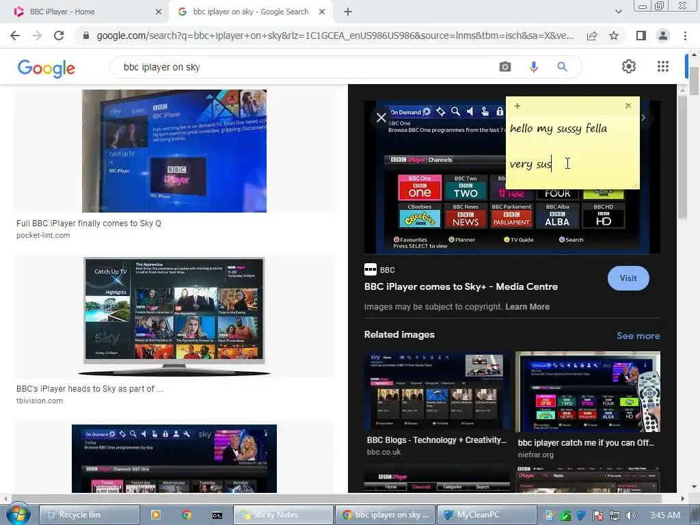Launch the media player taskbar icon

pyautogui.click(x=155, y=515)
